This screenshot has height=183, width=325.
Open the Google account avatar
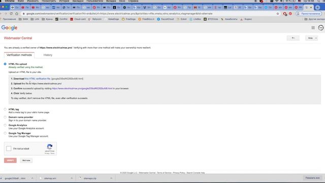coord(320,27)
